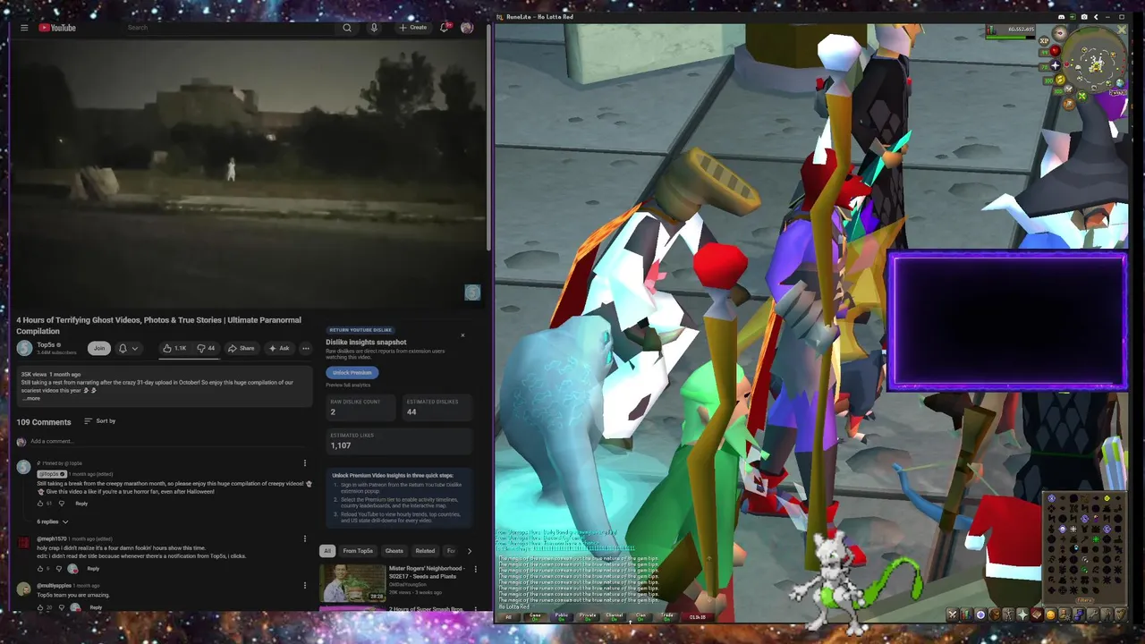Show more filter chips with right chevron
Screen dimensions: 1145x644
coord(469,551)
